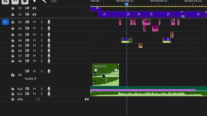
Task: Solo track A4
Action: coord(42,40)
